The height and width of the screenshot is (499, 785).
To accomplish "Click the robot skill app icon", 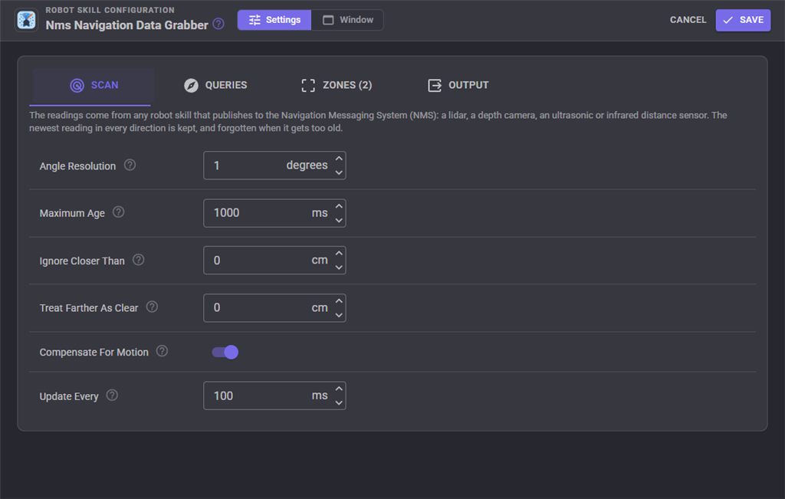I will [x=26, y=20].
